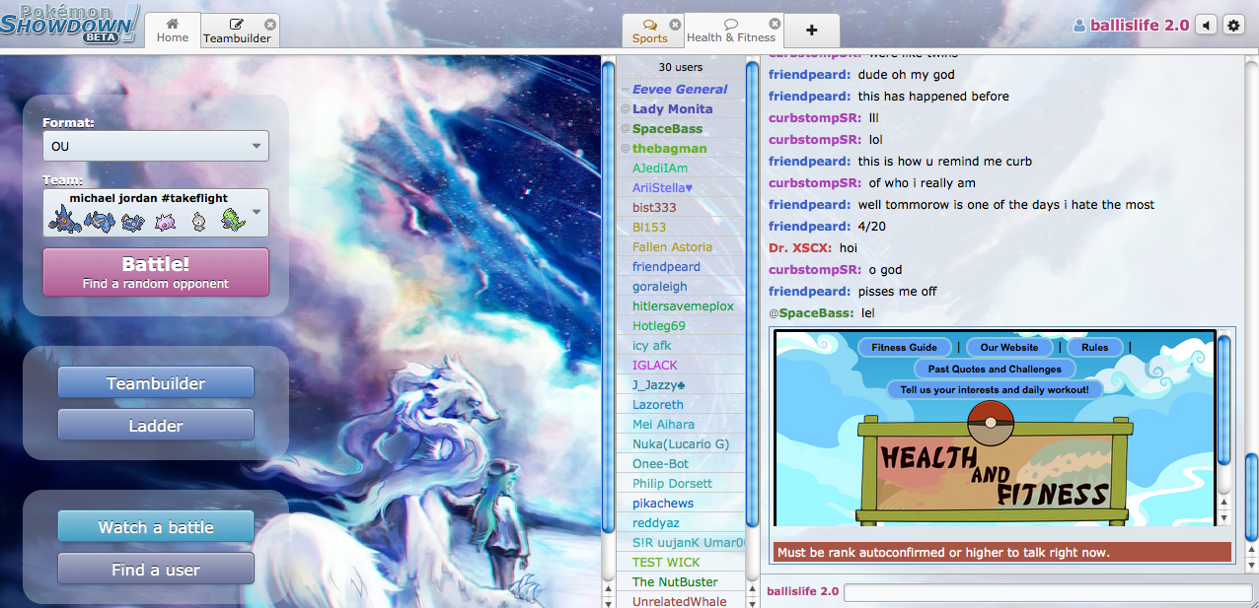Select friendpeard in the user list
Screen dimensions: 1259x608
pos(681,267)
